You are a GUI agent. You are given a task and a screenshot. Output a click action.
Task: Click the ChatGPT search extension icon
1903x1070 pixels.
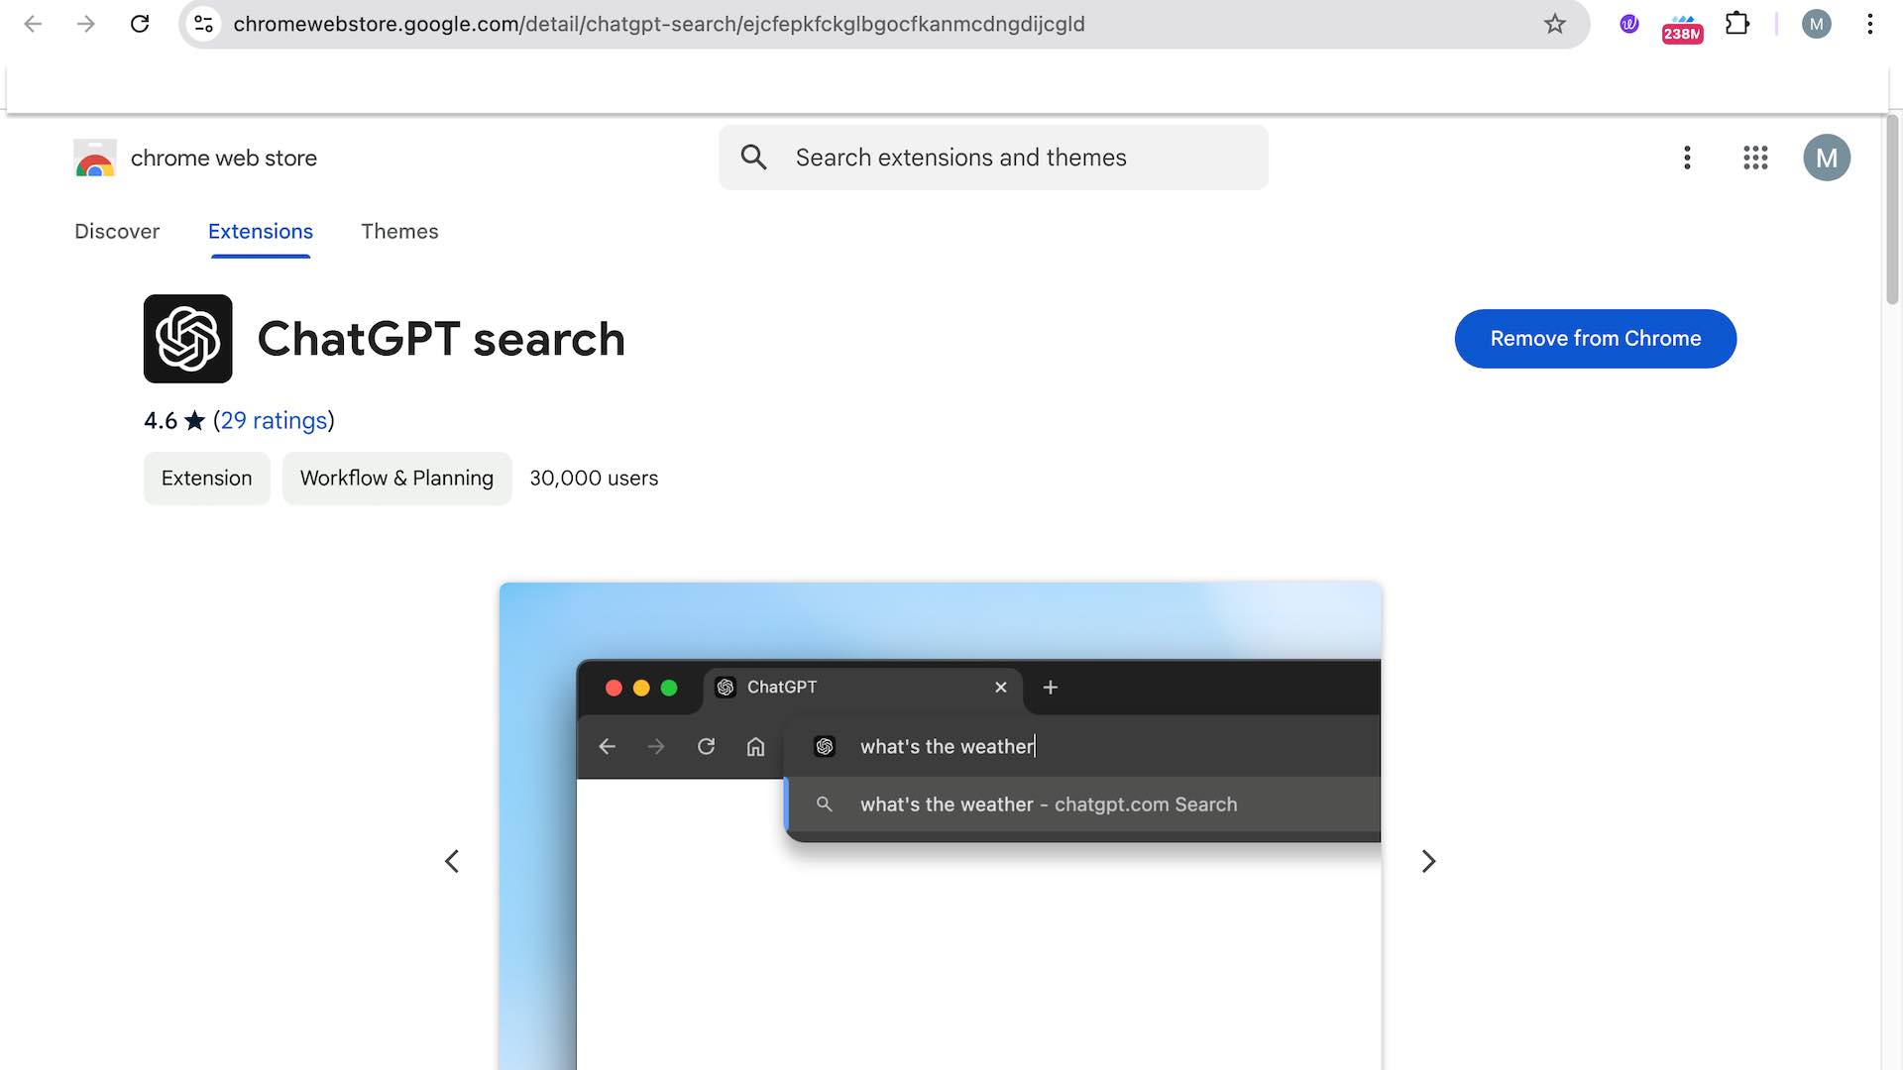tap(188, 339)
